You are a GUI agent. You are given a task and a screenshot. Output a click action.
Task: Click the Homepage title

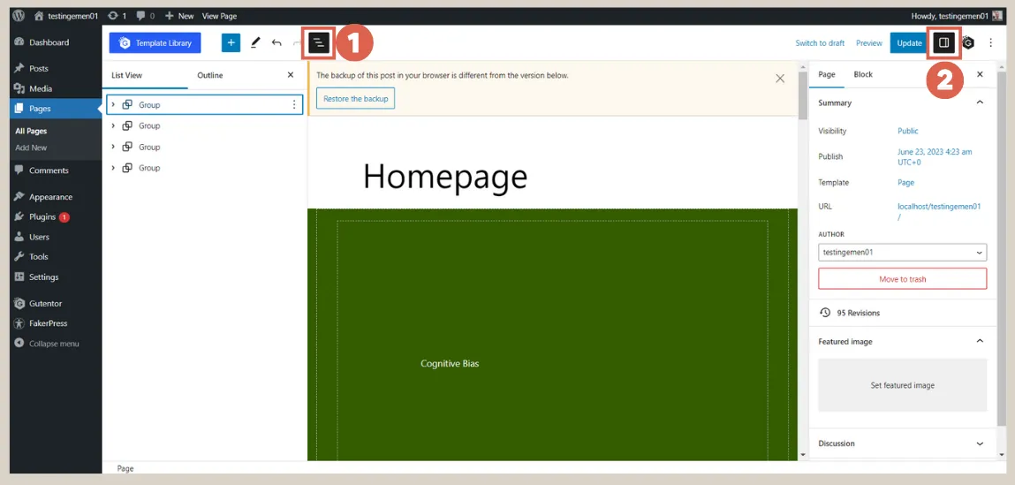coord(445,176)
